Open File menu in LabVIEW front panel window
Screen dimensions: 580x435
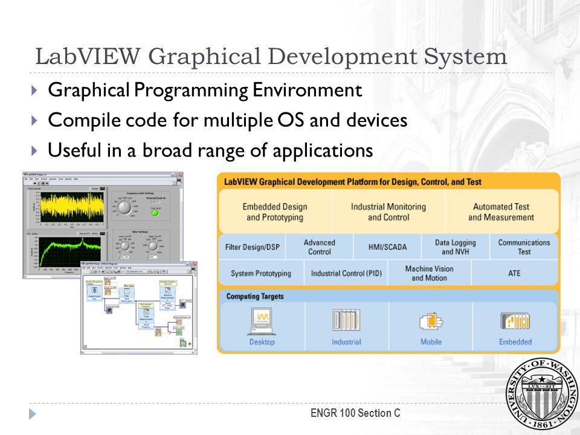26,179
